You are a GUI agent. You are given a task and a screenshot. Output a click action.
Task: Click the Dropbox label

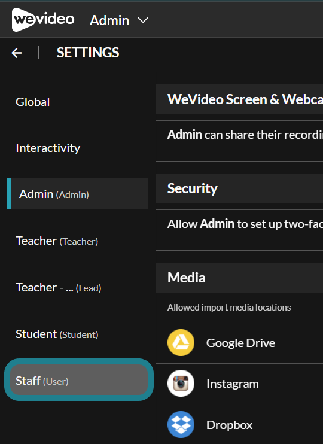(229, 425)
